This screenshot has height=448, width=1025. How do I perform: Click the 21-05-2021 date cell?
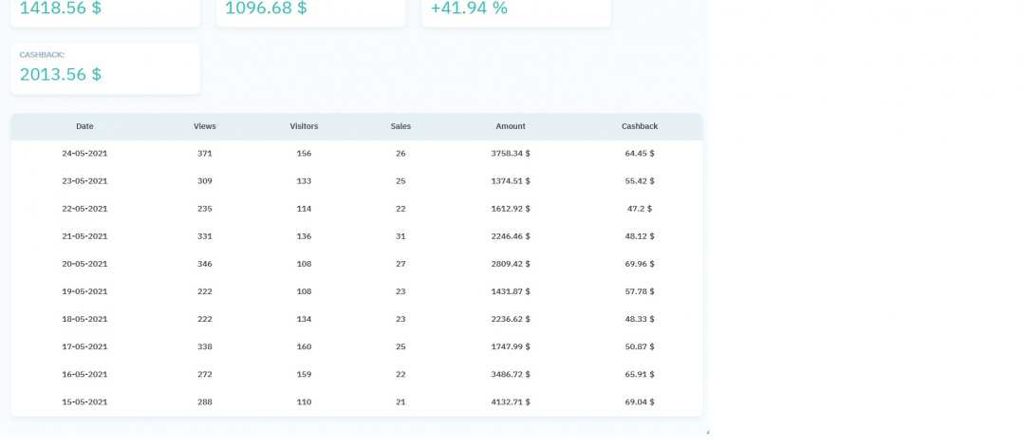[x=84, y=236]
